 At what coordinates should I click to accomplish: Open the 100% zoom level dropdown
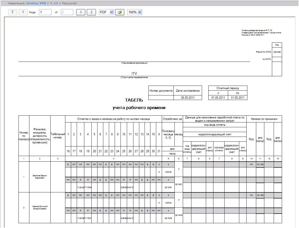[135, 12]
